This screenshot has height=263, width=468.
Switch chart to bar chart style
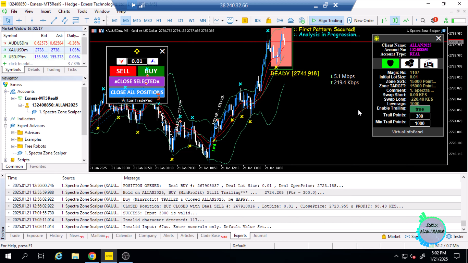pyautogui.click(x=384, y=21)
